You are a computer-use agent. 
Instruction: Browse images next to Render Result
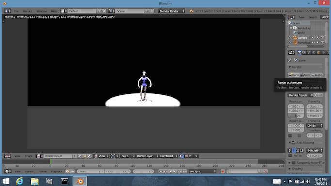pos(39,156)
